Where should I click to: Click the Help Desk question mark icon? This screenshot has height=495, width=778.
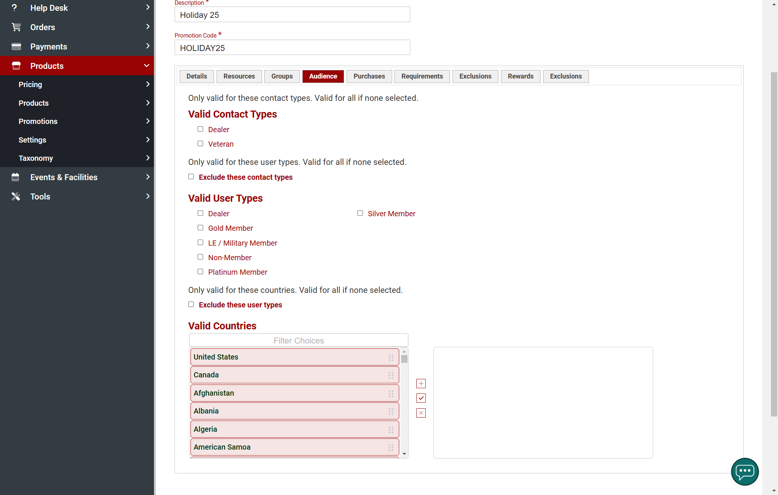click(x=14, y=8)
